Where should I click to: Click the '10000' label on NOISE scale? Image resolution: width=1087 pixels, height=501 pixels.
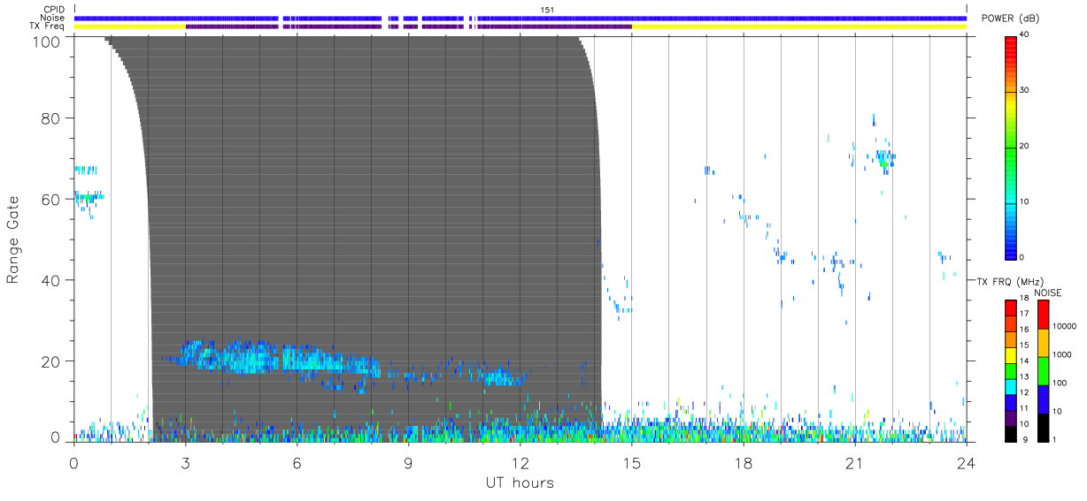pyautogui.click(x=1065, y=326)
